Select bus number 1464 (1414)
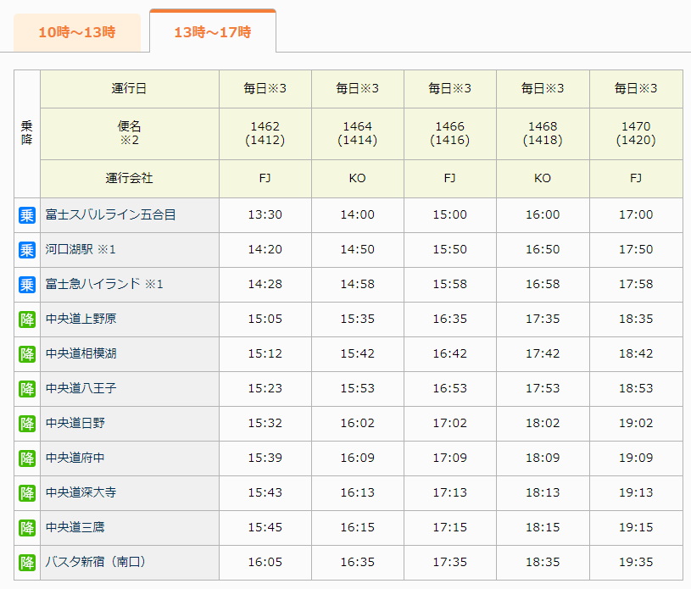691x589 pixels. point(358,134)
